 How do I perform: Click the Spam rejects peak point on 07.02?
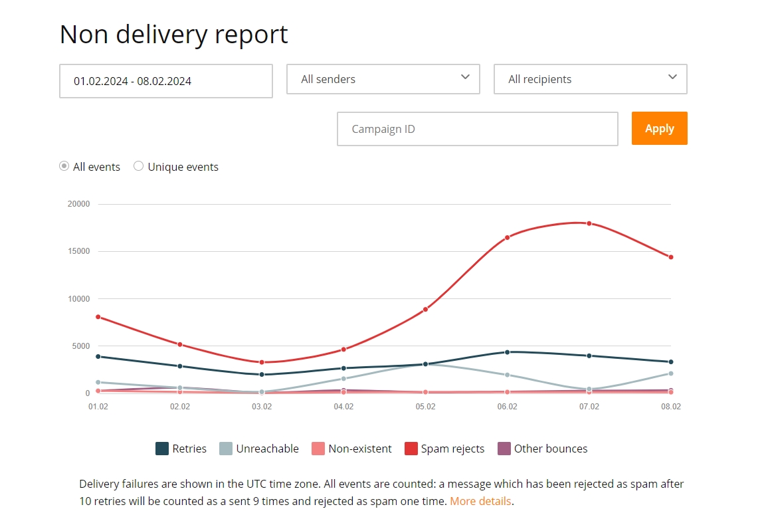pyautogui.click(x=589, y=223)
